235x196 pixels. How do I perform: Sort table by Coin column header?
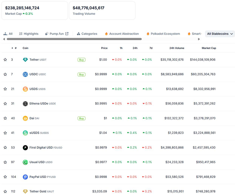26,48
